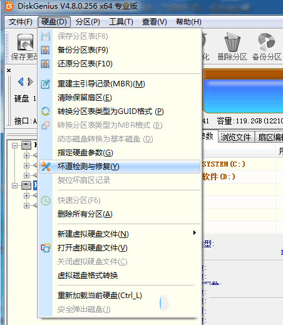
Task: Open the 分区(P) menu
Action: tap(88, 22)
